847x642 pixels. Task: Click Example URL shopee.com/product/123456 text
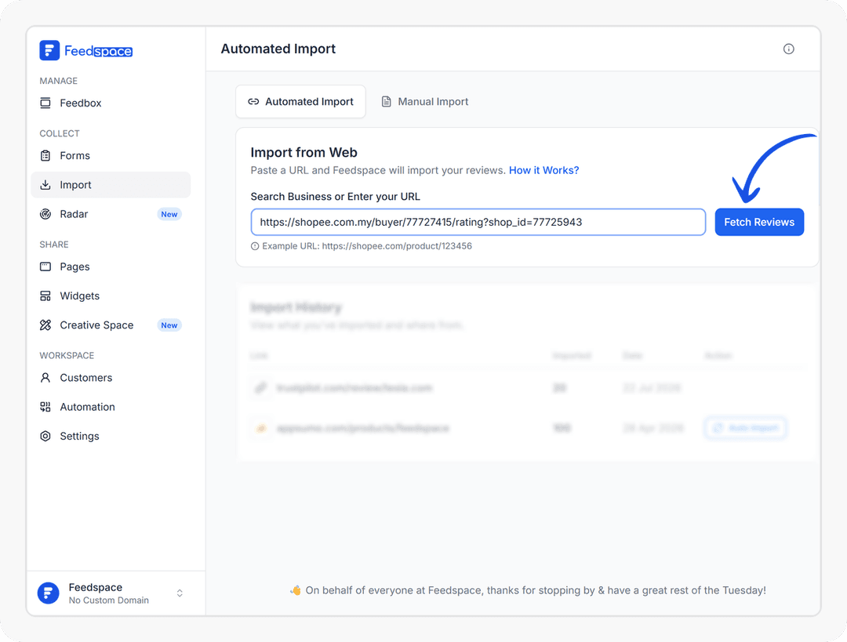point(367,246)
